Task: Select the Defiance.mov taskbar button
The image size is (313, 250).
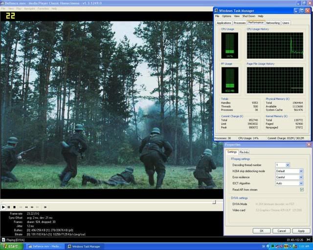Action: coord(45,247)
